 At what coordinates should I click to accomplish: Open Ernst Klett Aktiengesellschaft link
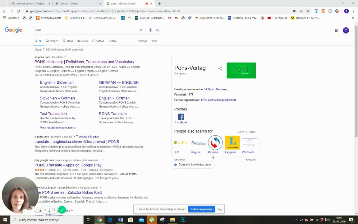218,100
